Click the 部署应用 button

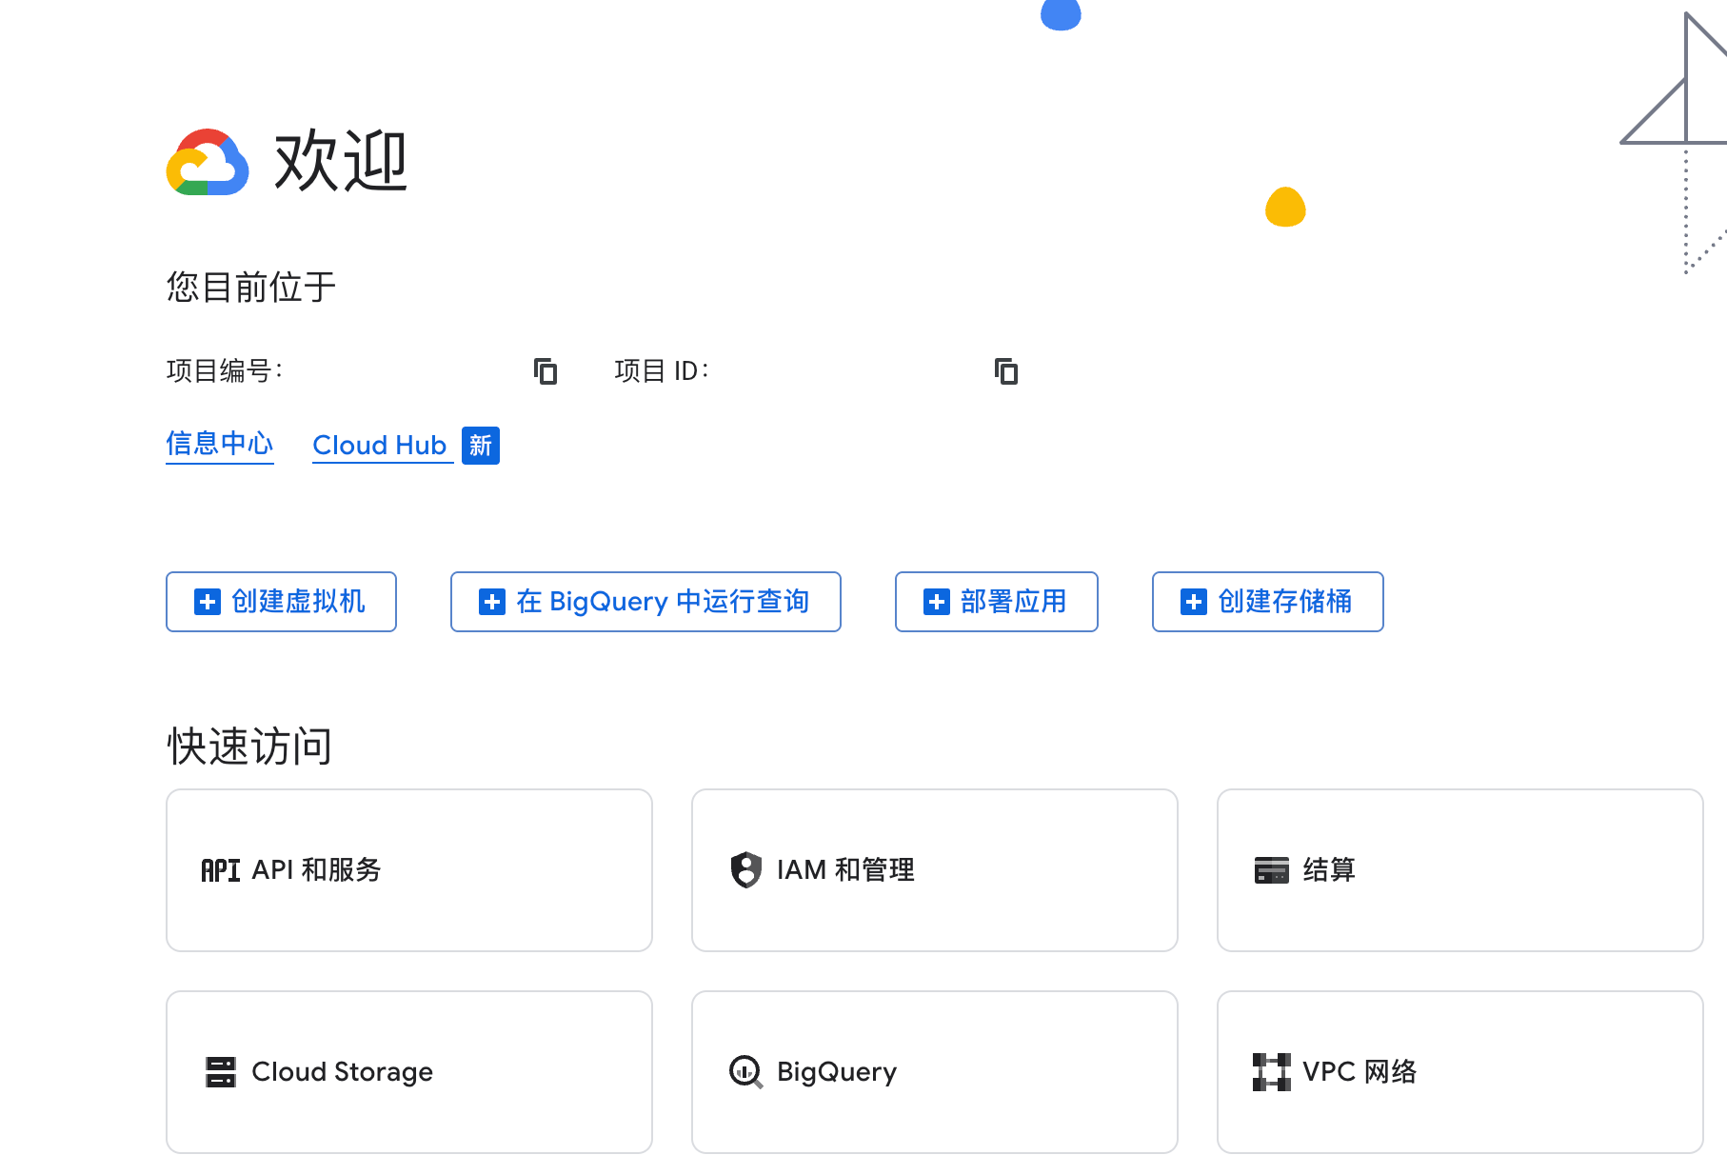[x=997, y=602]
